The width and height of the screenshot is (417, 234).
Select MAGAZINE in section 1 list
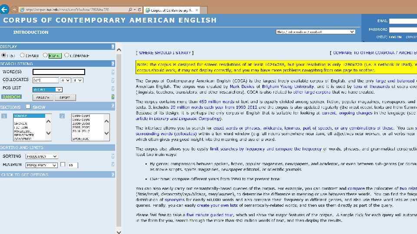(23, 131)
